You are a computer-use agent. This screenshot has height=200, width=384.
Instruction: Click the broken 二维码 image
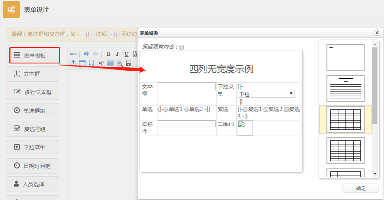[x=245, y=128]
